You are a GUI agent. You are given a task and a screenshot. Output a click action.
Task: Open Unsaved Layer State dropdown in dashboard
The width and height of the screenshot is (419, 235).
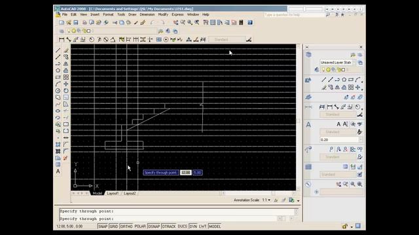(338, 63)
